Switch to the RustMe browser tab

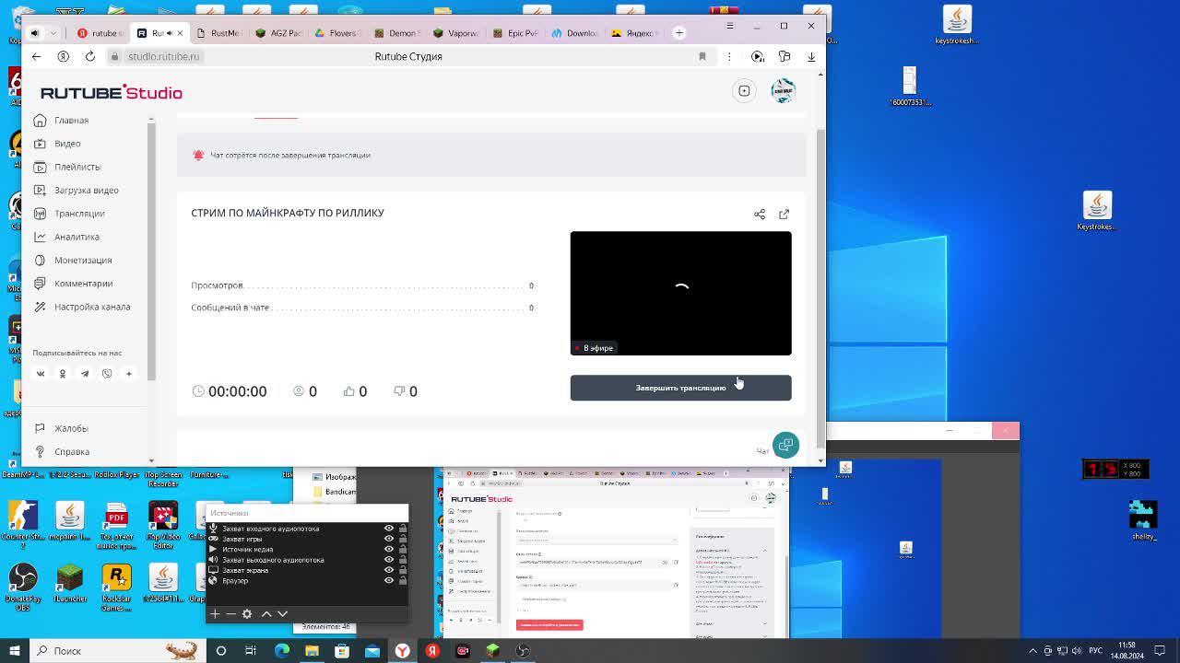(x=218, y=33)
